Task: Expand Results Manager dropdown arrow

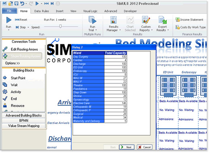Action: [x=120, y=30]
